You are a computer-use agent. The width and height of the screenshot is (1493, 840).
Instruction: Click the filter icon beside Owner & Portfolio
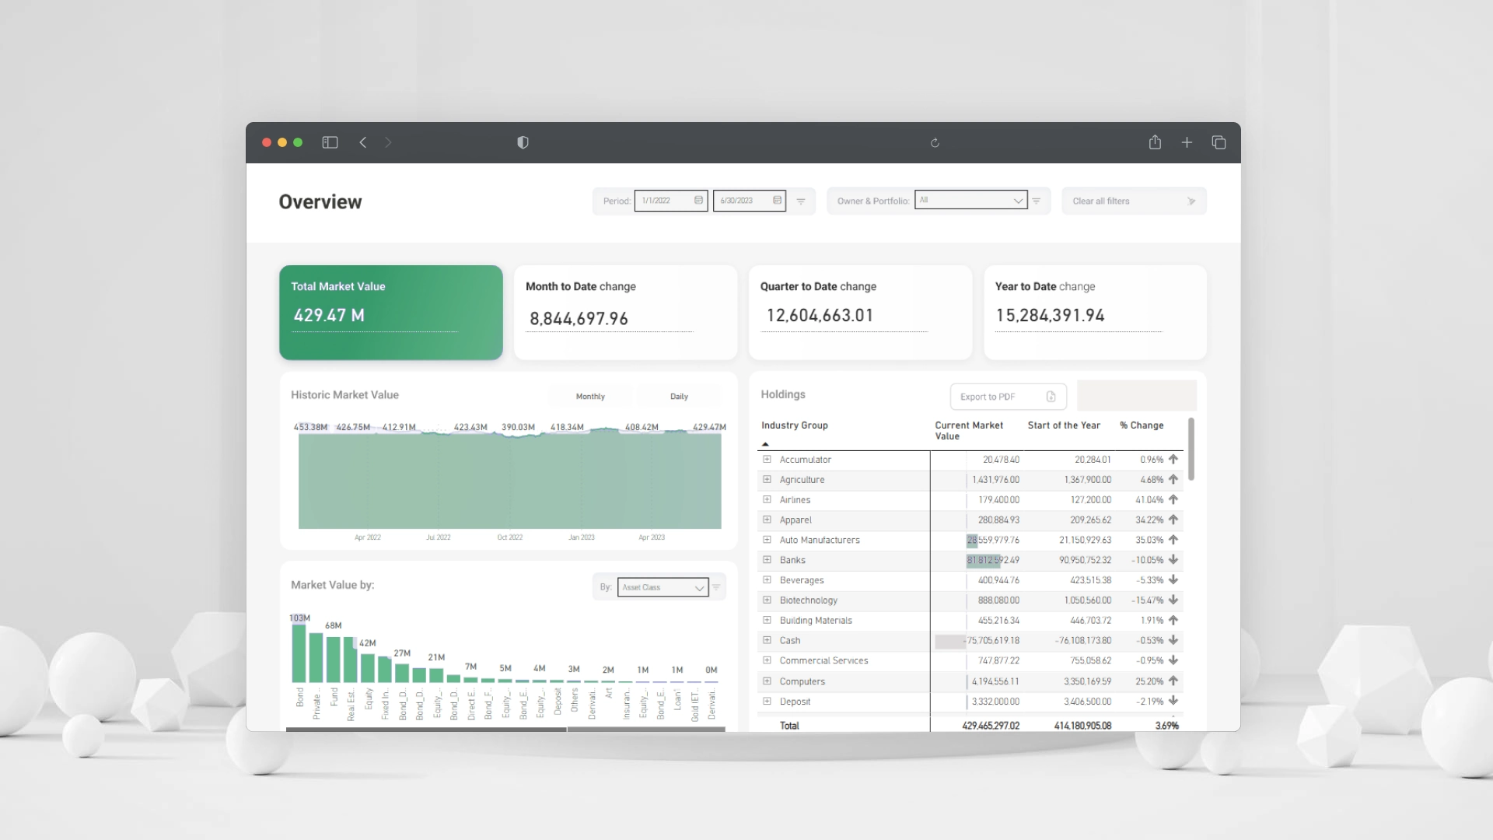point(1036,201)
